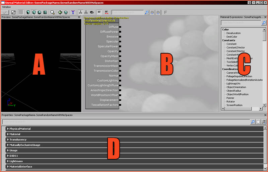
Task: Select the cube preview primitive
Action: click(x=34, y=12)
